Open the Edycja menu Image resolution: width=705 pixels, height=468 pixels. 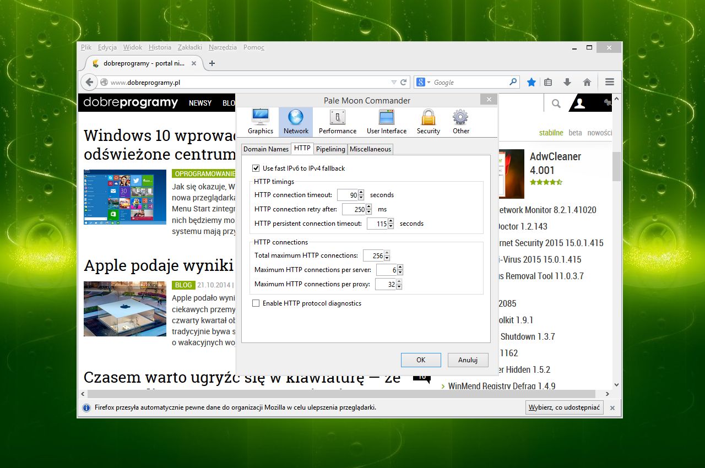point(107,47)
